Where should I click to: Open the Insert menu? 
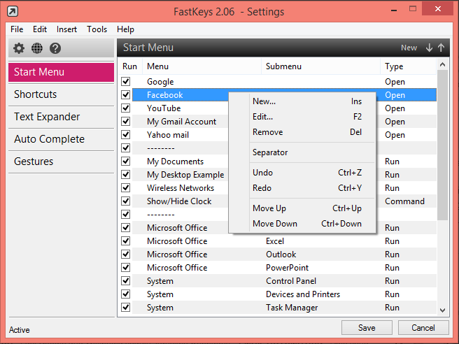(67, 29)
